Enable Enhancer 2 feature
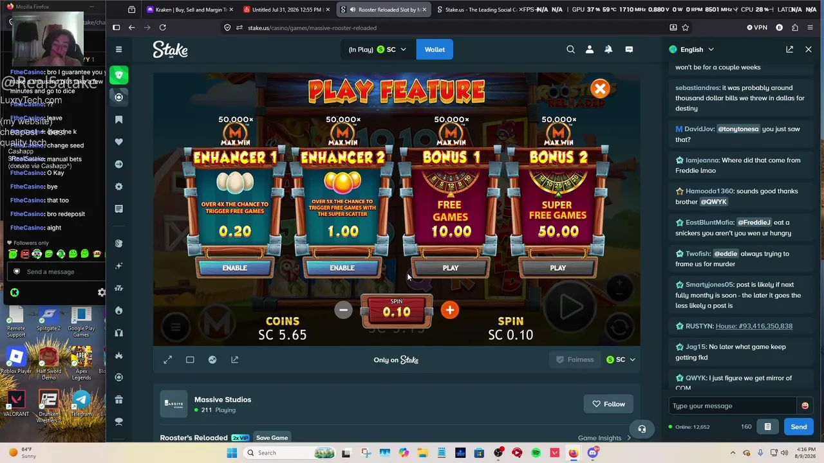Viewport: 824px width, 463px height. pos(342,268)
